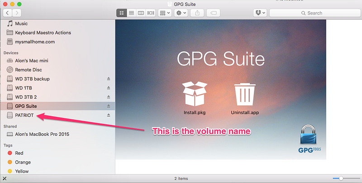The width and height of the screenshot is (362, 183).
Task: Click the Music note icon
Action: pyautogui.click(x=10, y=23)
